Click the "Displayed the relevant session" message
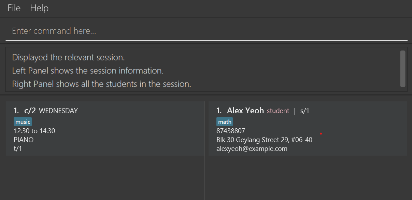Screen dimensions: 412x200 (68, 57)
